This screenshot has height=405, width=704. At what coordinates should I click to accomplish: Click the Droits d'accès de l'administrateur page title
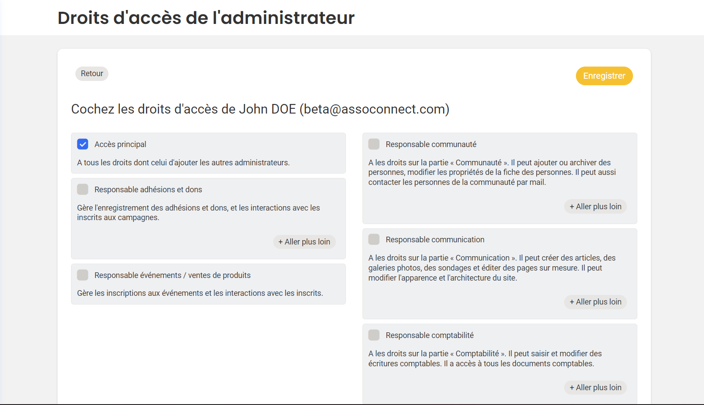(x=206, y=18)
